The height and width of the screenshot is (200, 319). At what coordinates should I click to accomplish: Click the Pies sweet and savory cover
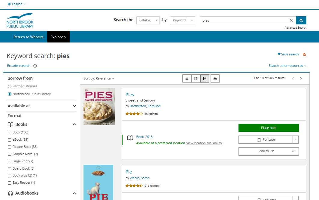[99, 107]
